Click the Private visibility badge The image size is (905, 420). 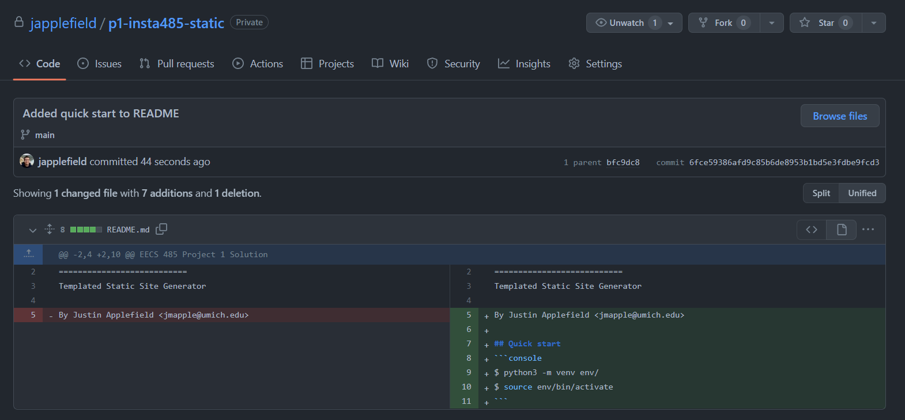(x=250, y=22)
